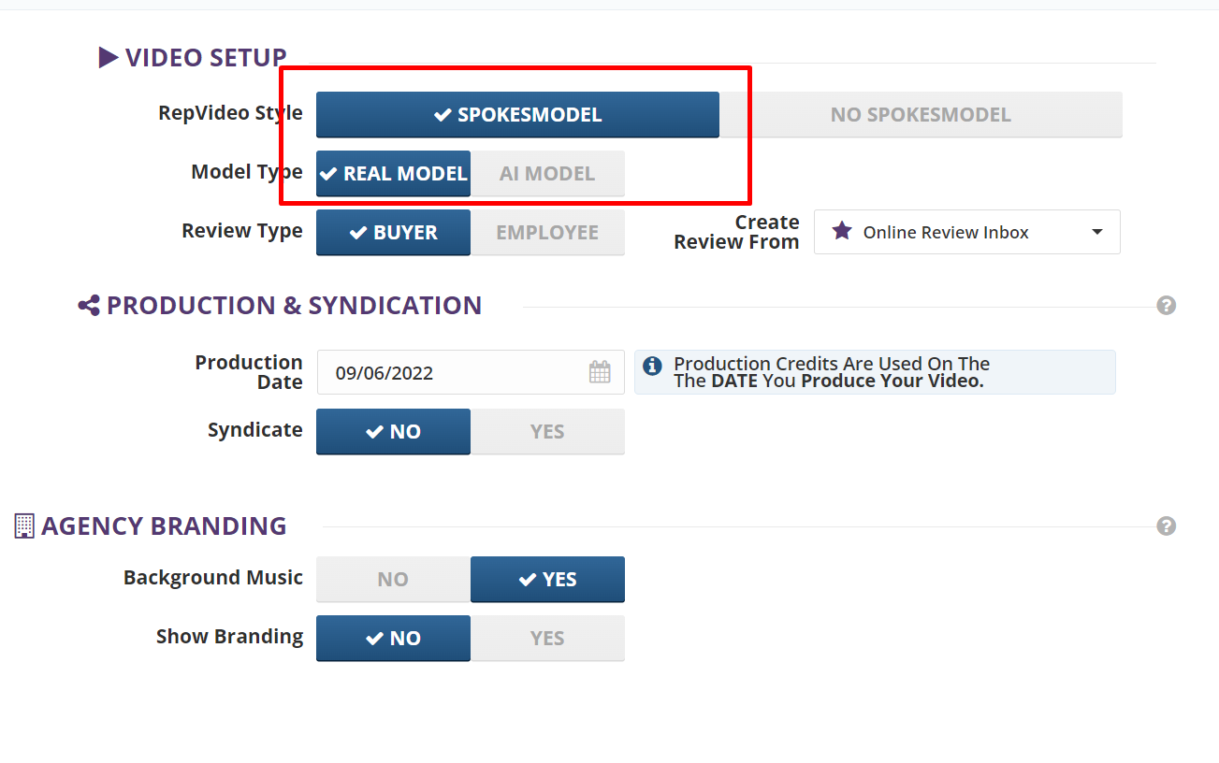Click the Video Setup play triangle icon
The width and height of the screenshot is (1219, 763).
click(x=109, y=58)
